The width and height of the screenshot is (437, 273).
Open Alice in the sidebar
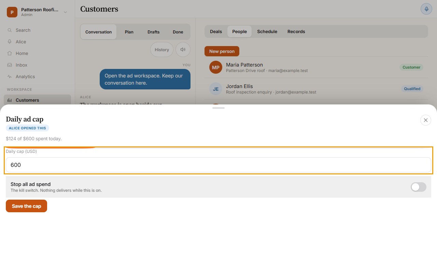click(x=38, y=42)
